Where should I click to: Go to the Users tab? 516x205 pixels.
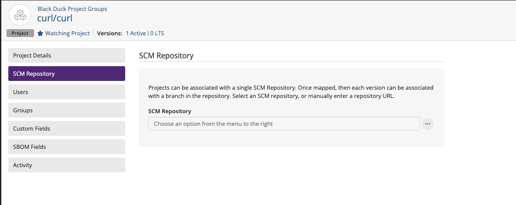coord(67,92)
